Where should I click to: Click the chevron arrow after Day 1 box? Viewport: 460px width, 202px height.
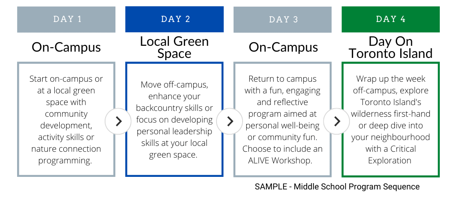pyautogui.click(x=118, y=121)
